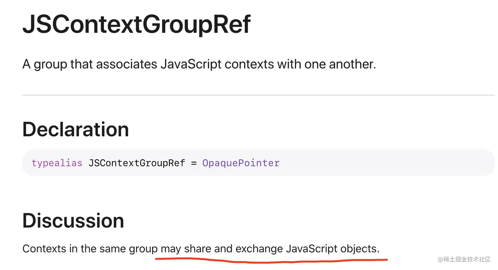Click the word "contexts" in the summary

tap(249, 64)
